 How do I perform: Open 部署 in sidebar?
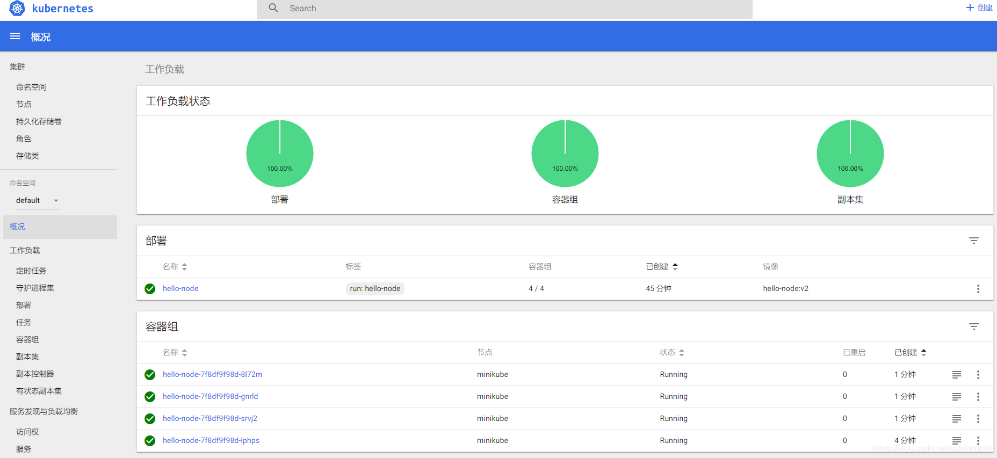(x=24, y=305)
